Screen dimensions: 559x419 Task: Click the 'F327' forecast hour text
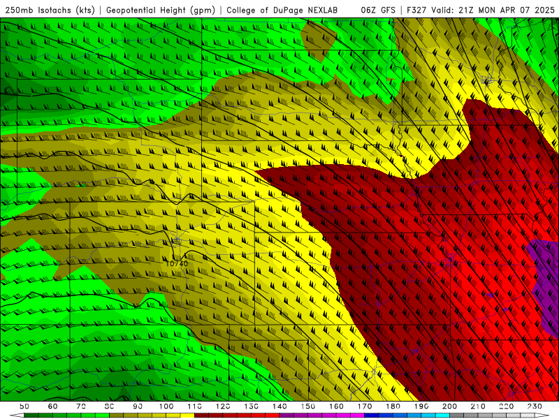(417, 10)
